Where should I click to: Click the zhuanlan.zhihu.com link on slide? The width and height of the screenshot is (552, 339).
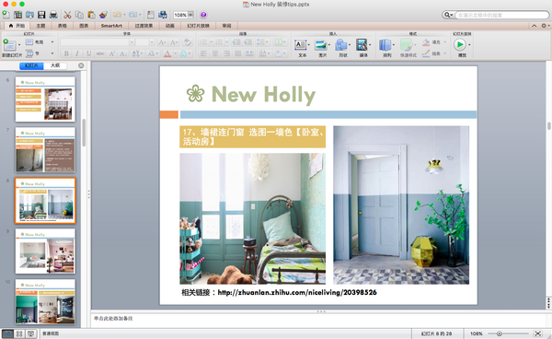297,293
